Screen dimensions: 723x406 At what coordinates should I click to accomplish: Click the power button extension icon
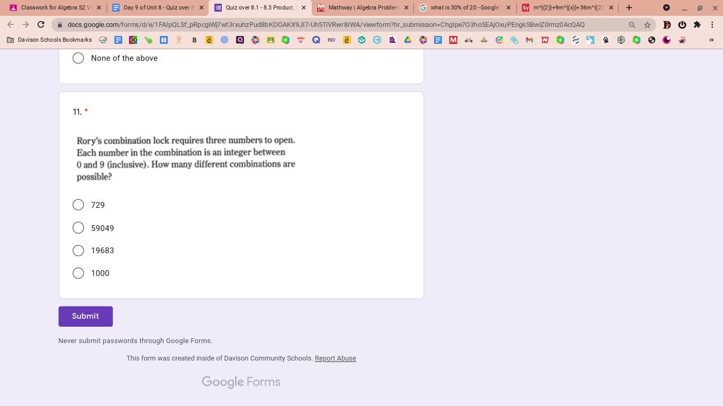click(x=682, y=24)
